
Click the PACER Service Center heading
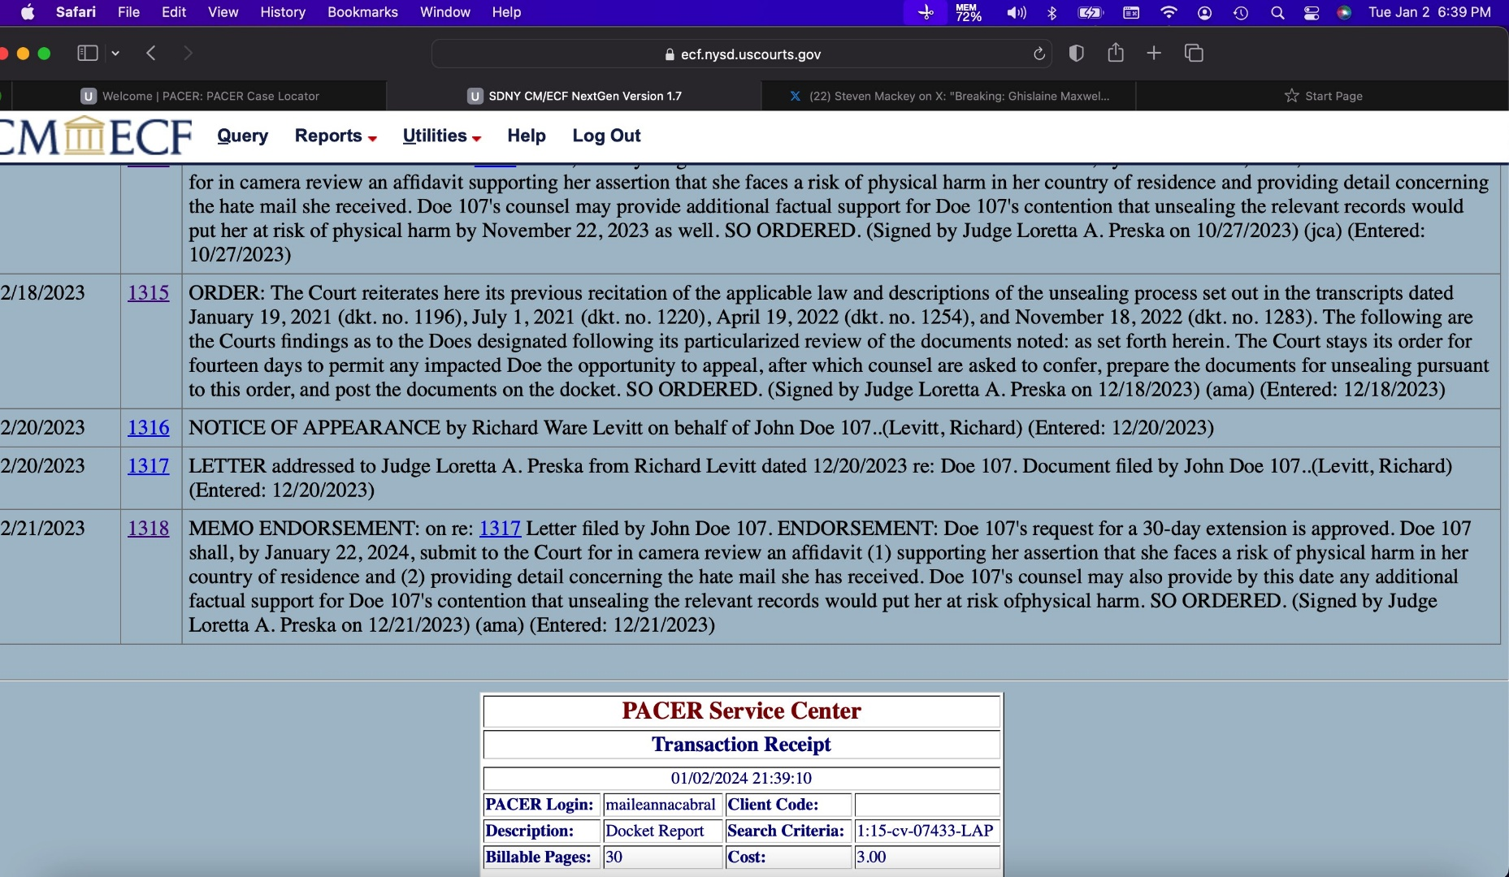741,711
